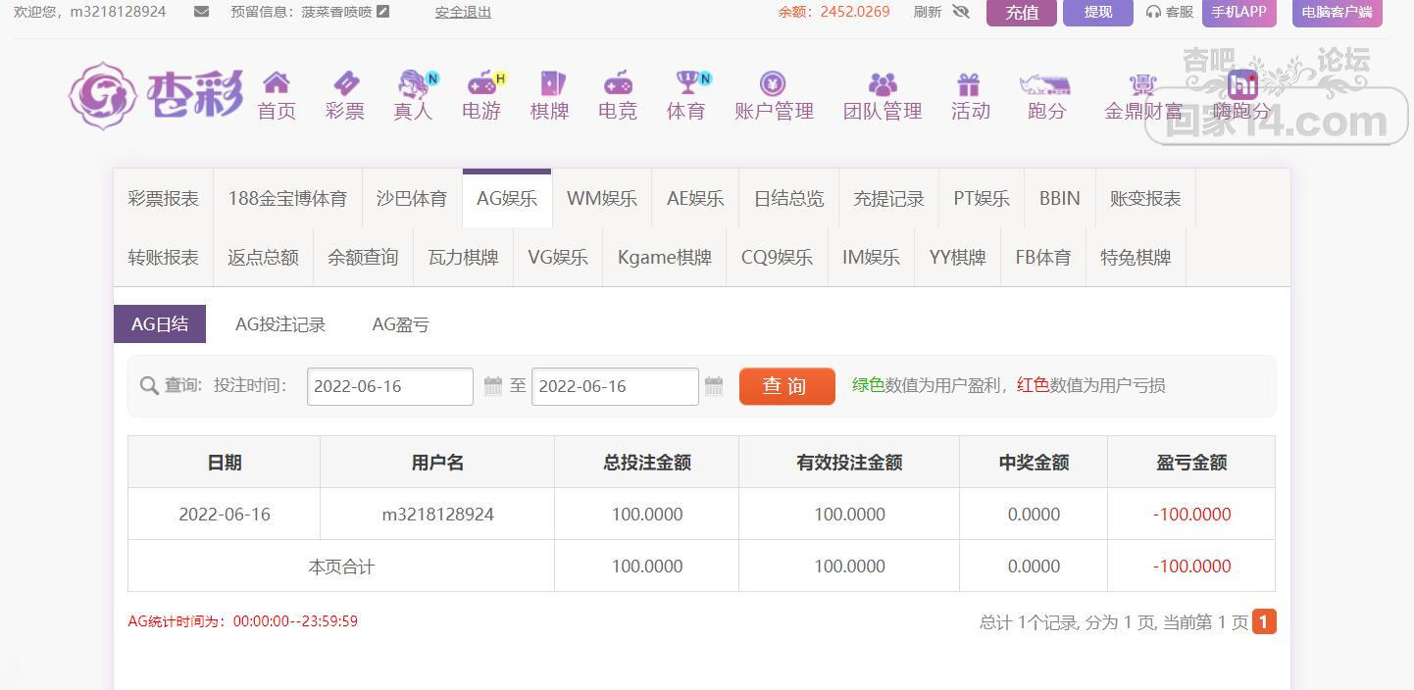Click the edit reserved info pencil icon
The height and width of the screenshot is (690, 1414).
pyautogui.click(x=382, y=12)
